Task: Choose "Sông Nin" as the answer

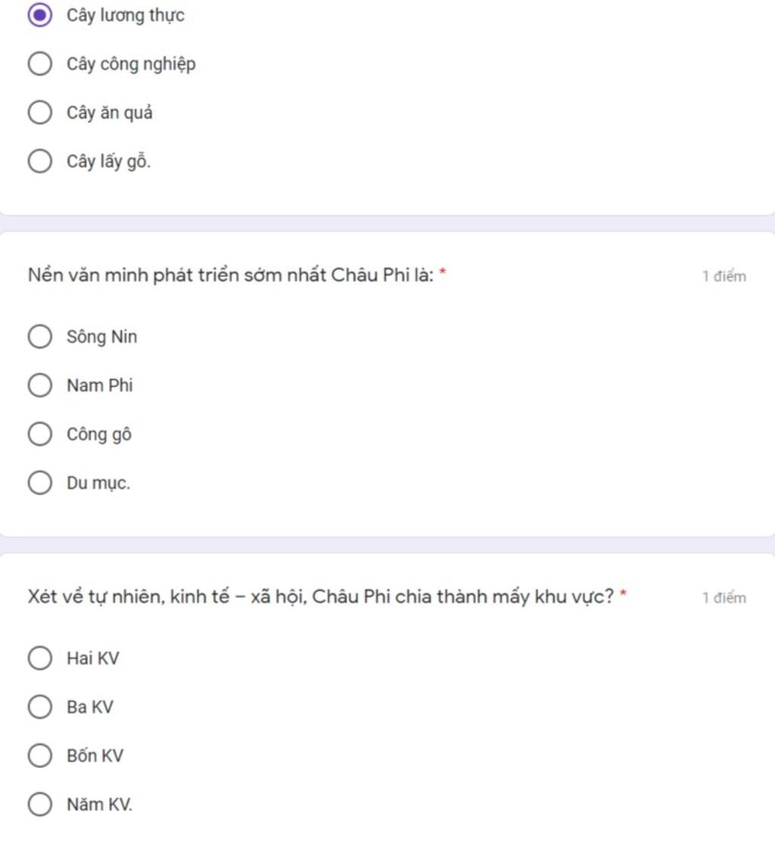Action: (40, 337)
